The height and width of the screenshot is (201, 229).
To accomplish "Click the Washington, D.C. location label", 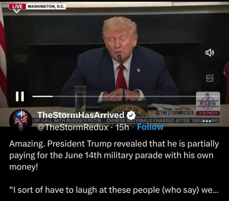I will tap(46, 6).
